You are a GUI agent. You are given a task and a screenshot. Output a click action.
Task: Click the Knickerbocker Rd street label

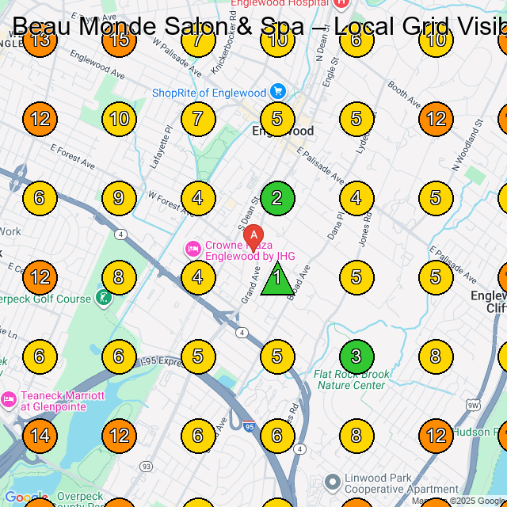click(223, 42)
